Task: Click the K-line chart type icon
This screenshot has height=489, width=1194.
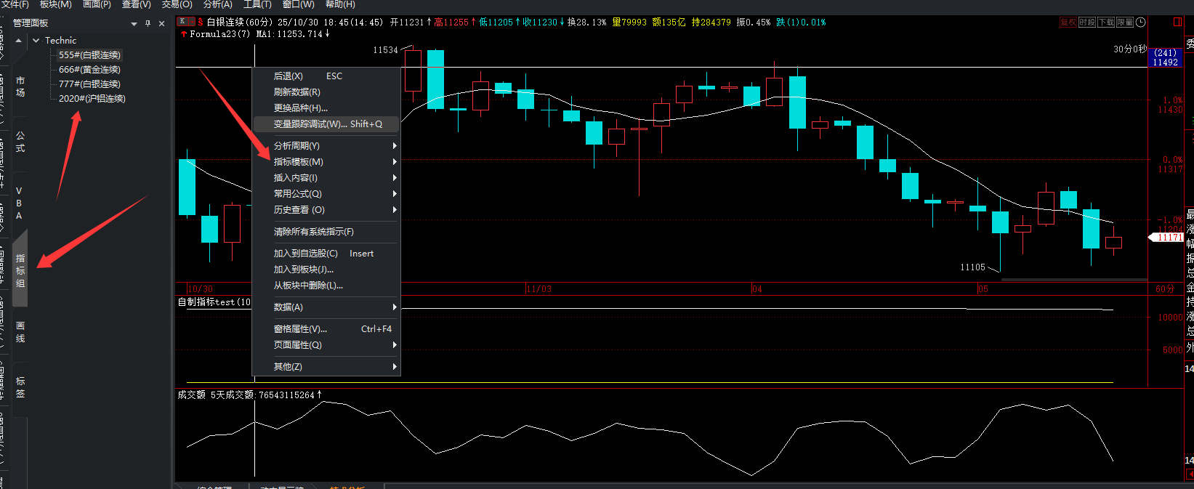Action: tap(183, 22)
